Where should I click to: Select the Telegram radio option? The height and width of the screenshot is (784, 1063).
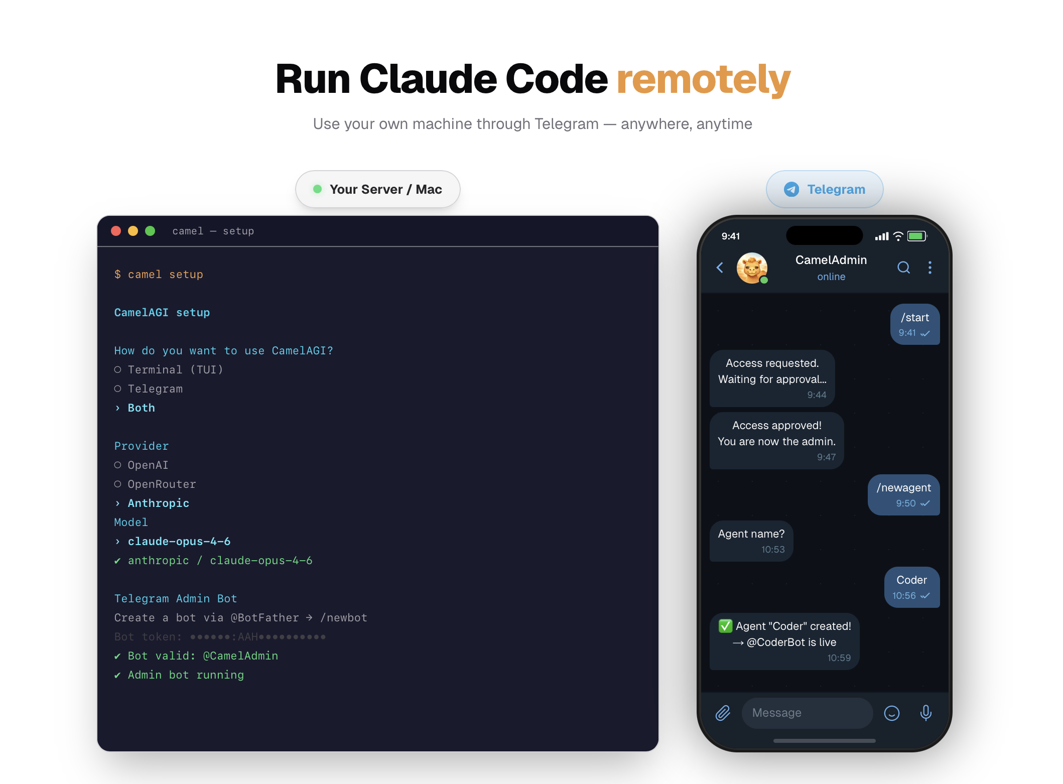point(117,389)
